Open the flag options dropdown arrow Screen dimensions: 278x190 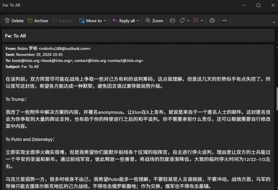coord(202,21)
